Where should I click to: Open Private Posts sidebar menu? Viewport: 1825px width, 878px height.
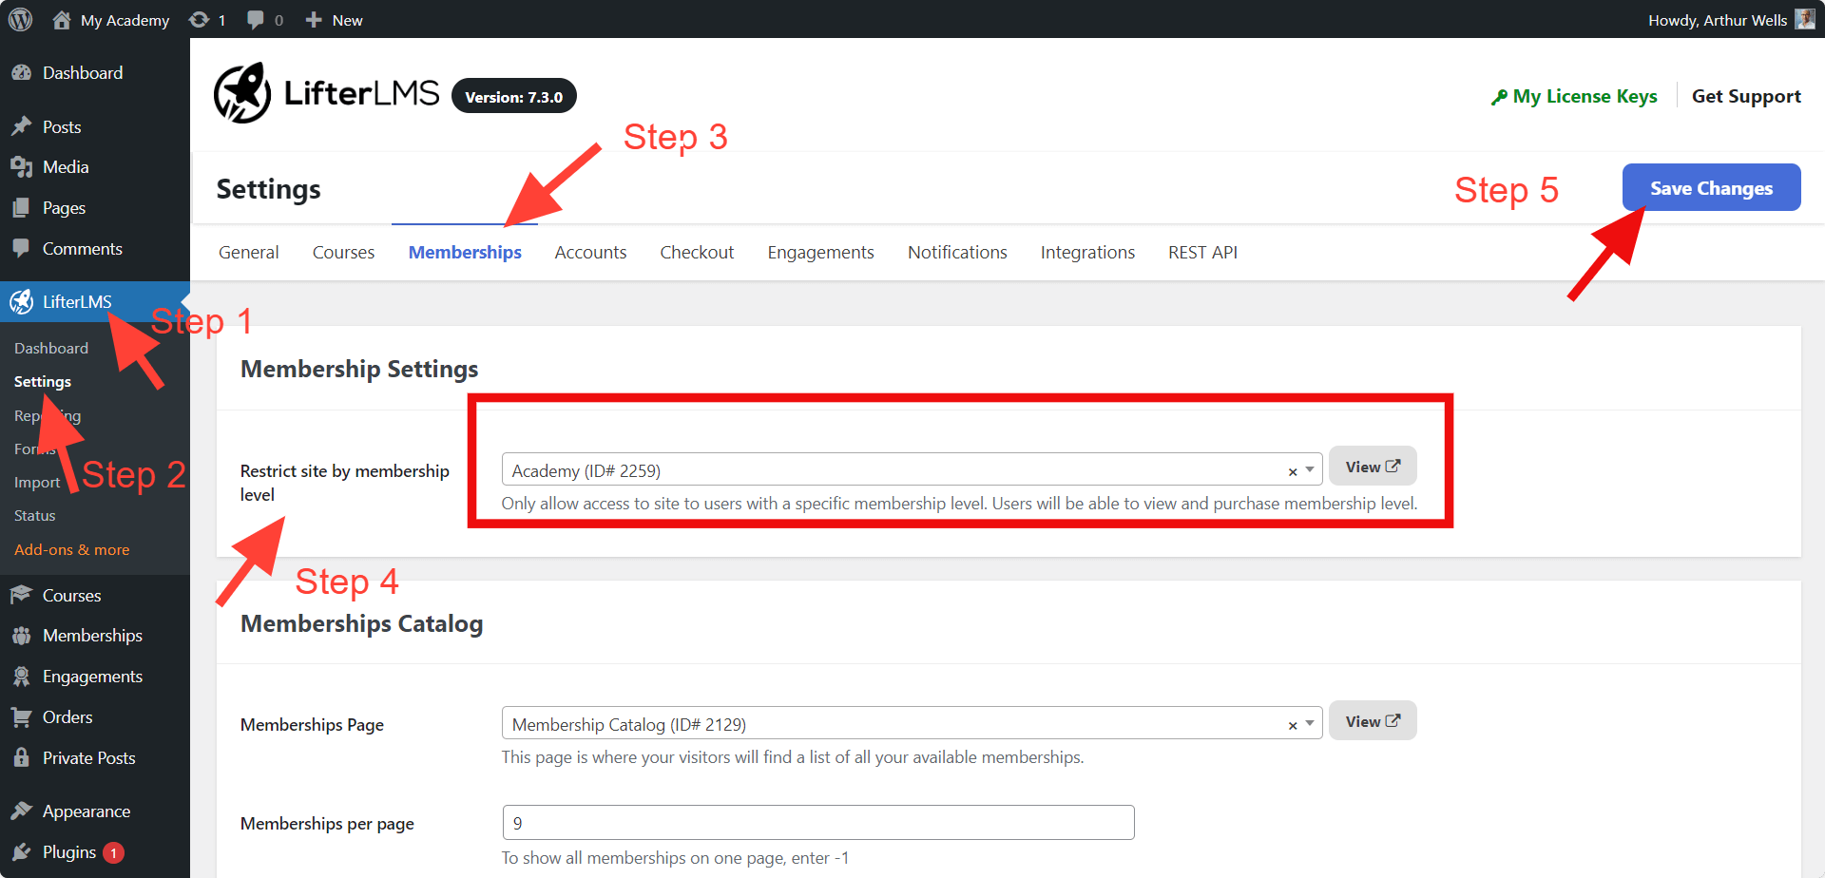point(89,758)
